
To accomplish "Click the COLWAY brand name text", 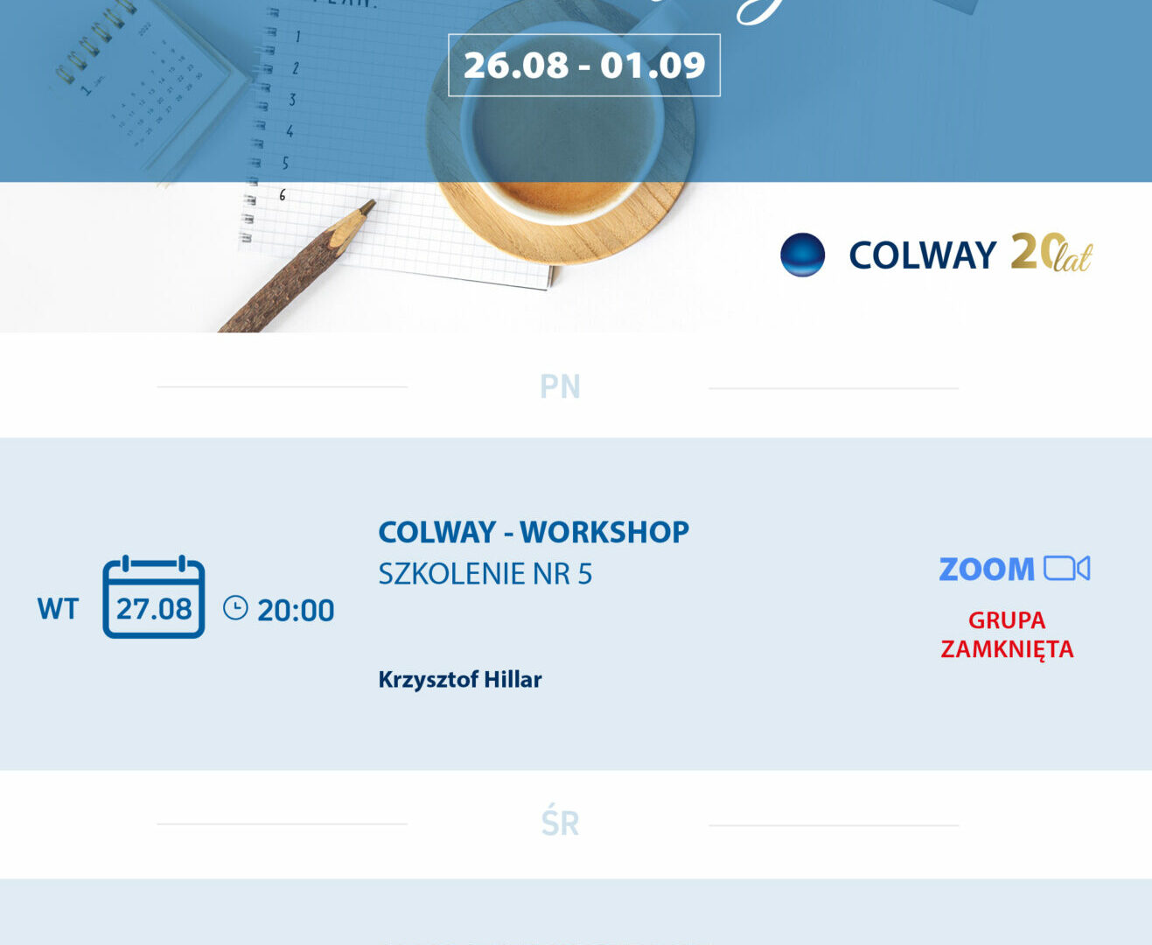I will pos(922,255).
